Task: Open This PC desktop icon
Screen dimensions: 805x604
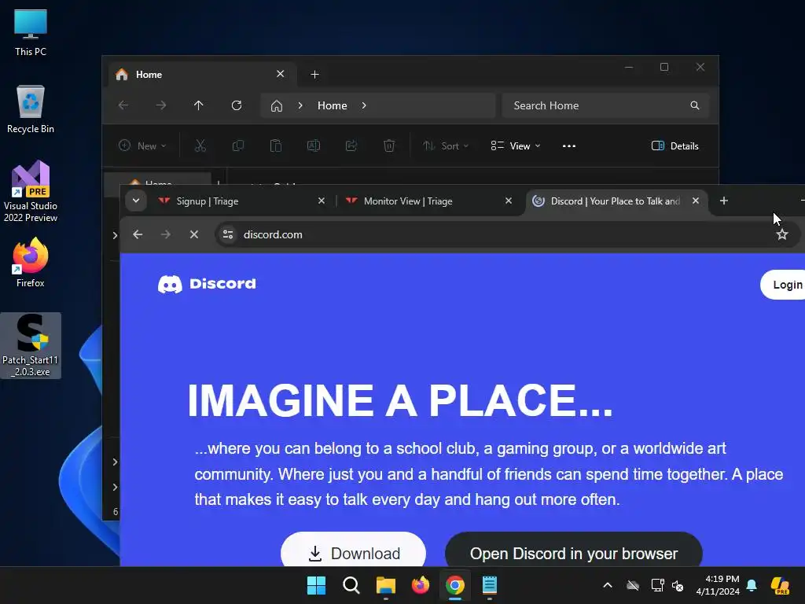Action: tap(31, 31)
